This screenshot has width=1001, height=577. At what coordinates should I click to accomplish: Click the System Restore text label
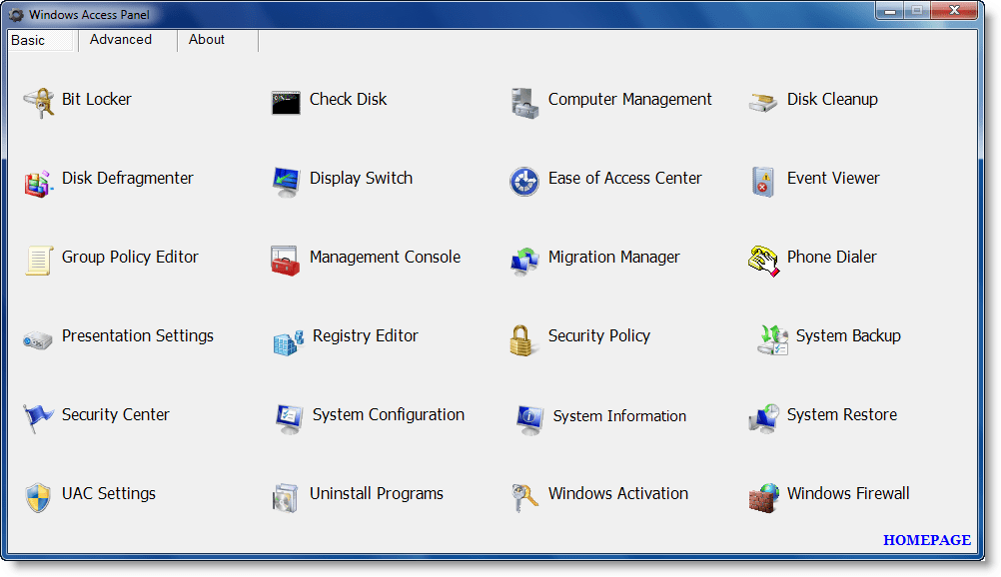point(842,414)
